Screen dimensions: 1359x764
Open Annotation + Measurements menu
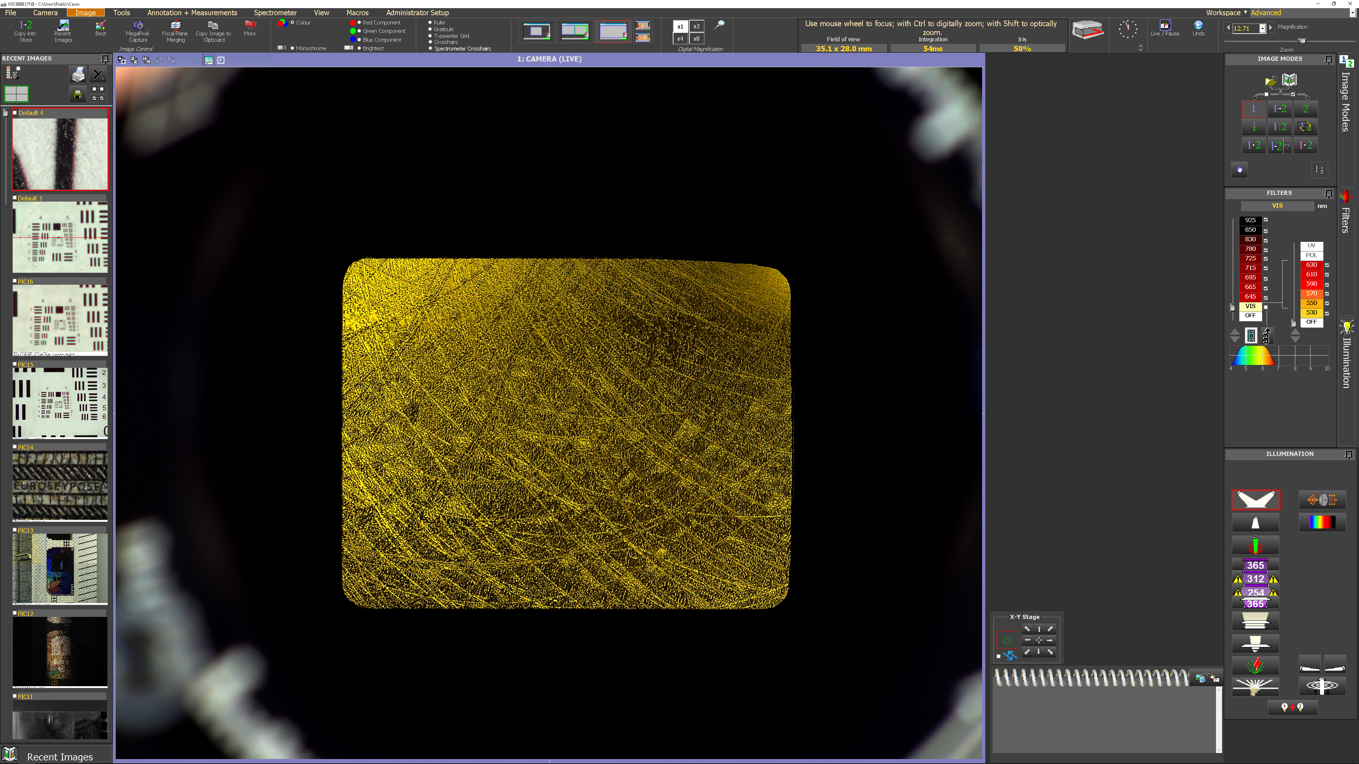192,13
